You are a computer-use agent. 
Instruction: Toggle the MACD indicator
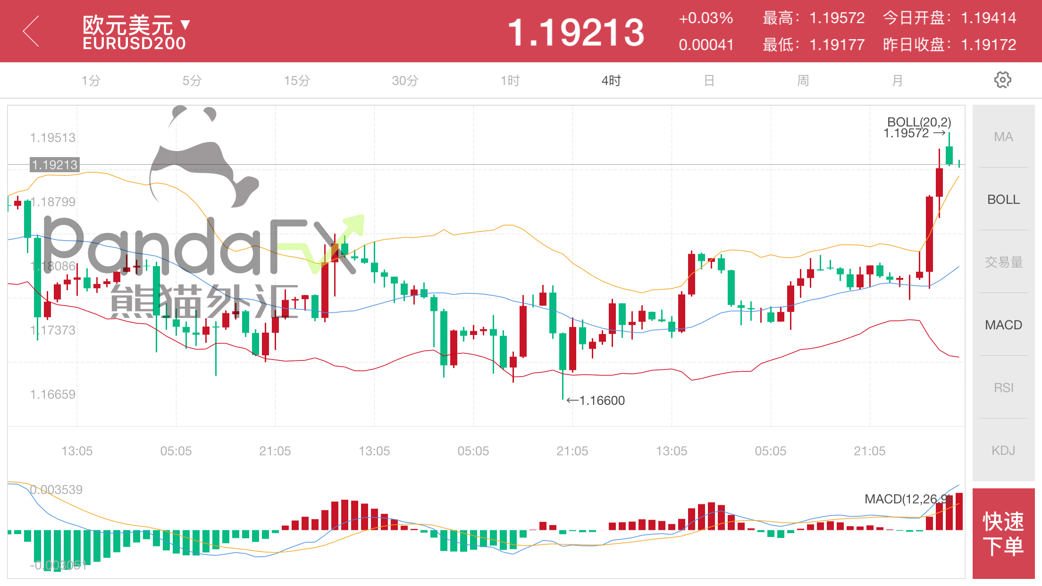(1003, 325)
